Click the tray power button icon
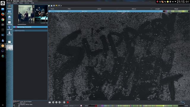The height and width of the screenshot is (107, 190). (186, 2)
